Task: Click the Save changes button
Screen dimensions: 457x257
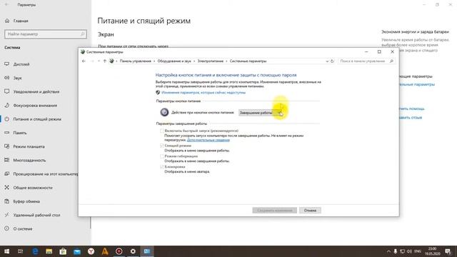Action: pyautogui.click(x=274, y=210)
